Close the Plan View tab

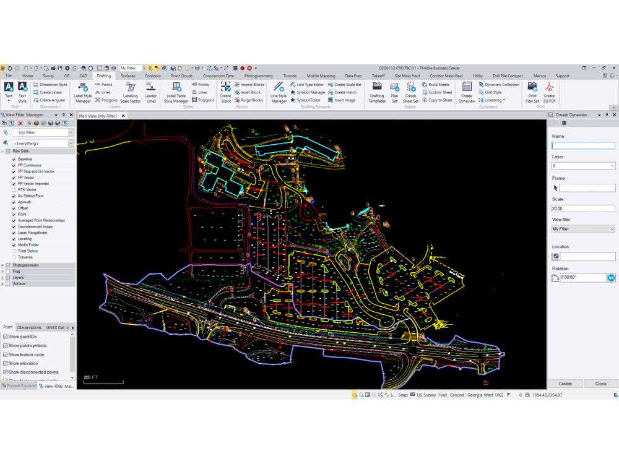click(x=123, y=116)
